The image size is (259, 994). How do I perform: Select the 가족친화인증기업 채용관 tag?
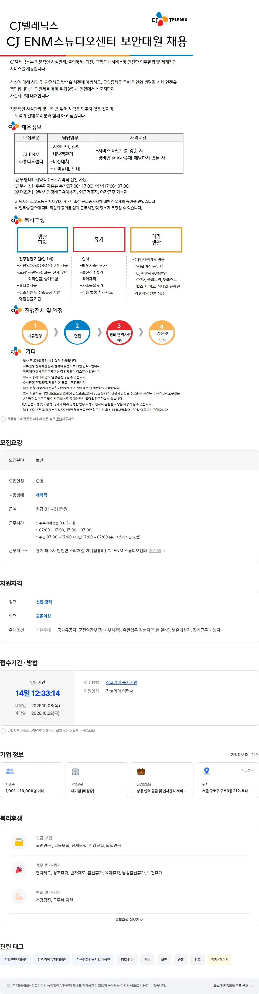point(93,959)
